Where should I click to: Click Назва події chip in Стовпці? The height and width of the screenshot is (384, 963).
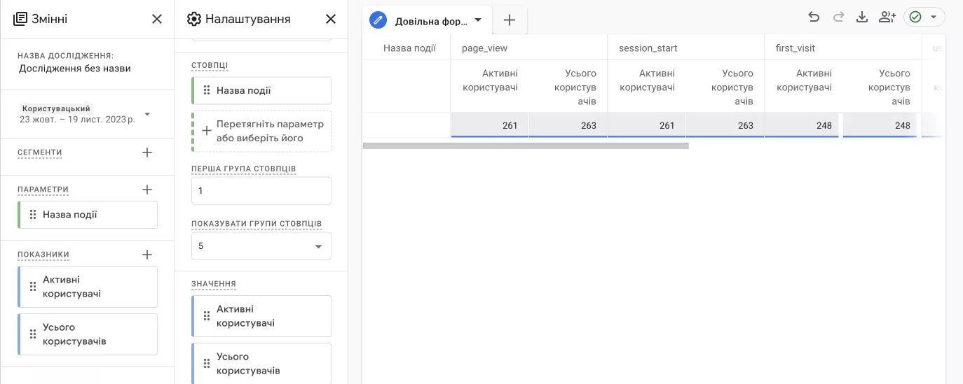click(261, 90)
